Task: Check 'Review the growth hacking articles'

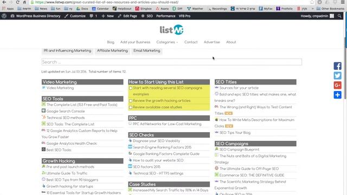Action: coord(131,101)
